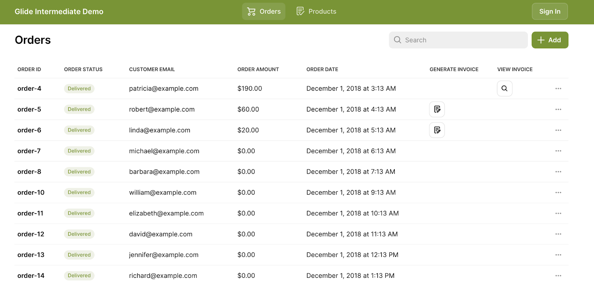
Task: Click richard@example.com email
Action: 163,276
